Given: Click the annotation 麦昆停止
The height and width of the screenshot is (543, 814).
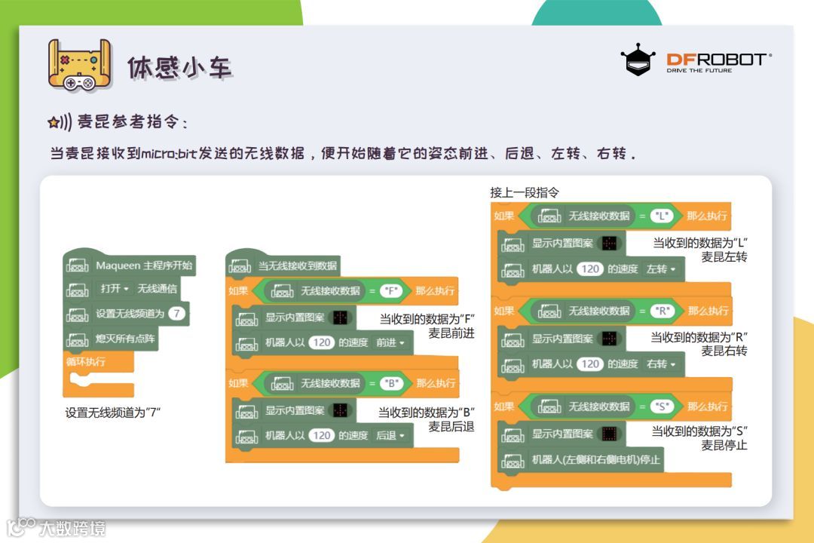Looking at the screenshot, I should pos(724,445).
